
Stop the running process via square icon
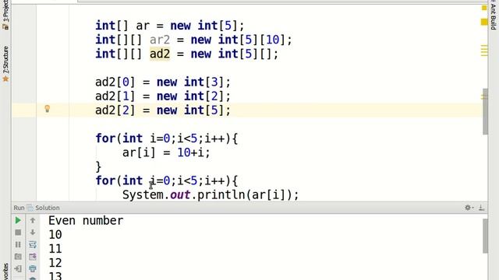18,233
